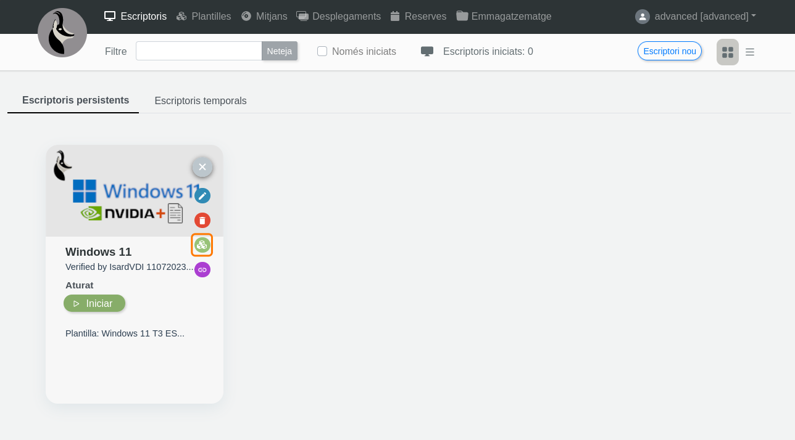Navigate to Emmagatzematge
The width and height of the screenshot is (795, 440).
[x=504, y=17]
